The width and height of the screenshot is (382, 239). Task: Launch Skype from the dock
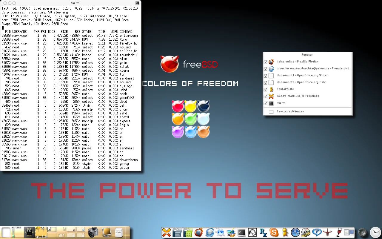274,232
